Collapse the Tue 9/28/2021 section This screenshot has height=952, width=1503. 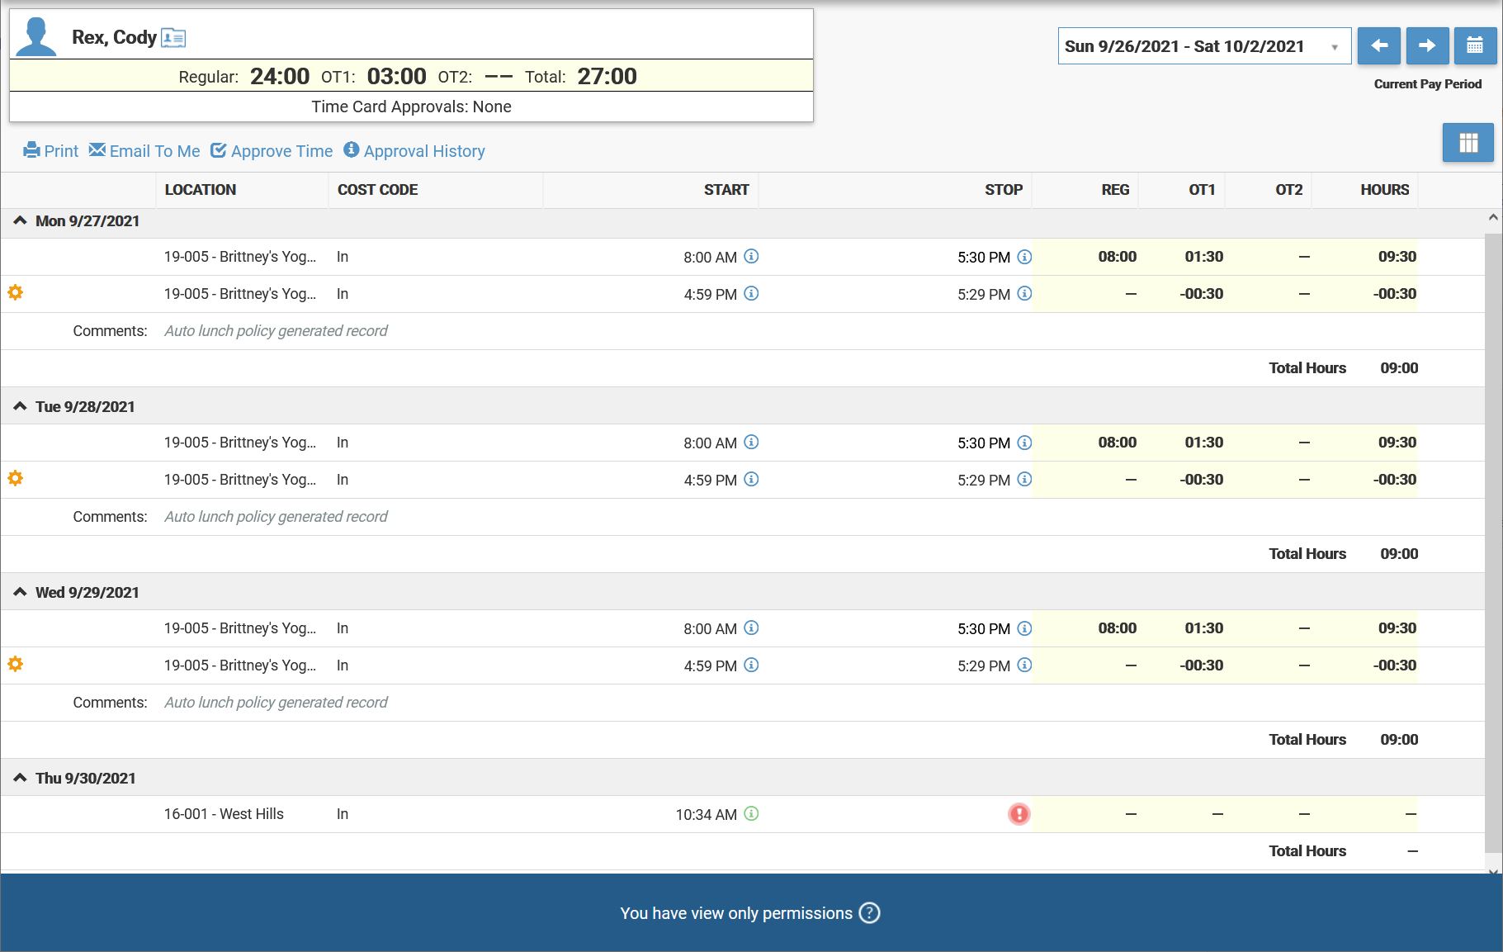(20, 406)
